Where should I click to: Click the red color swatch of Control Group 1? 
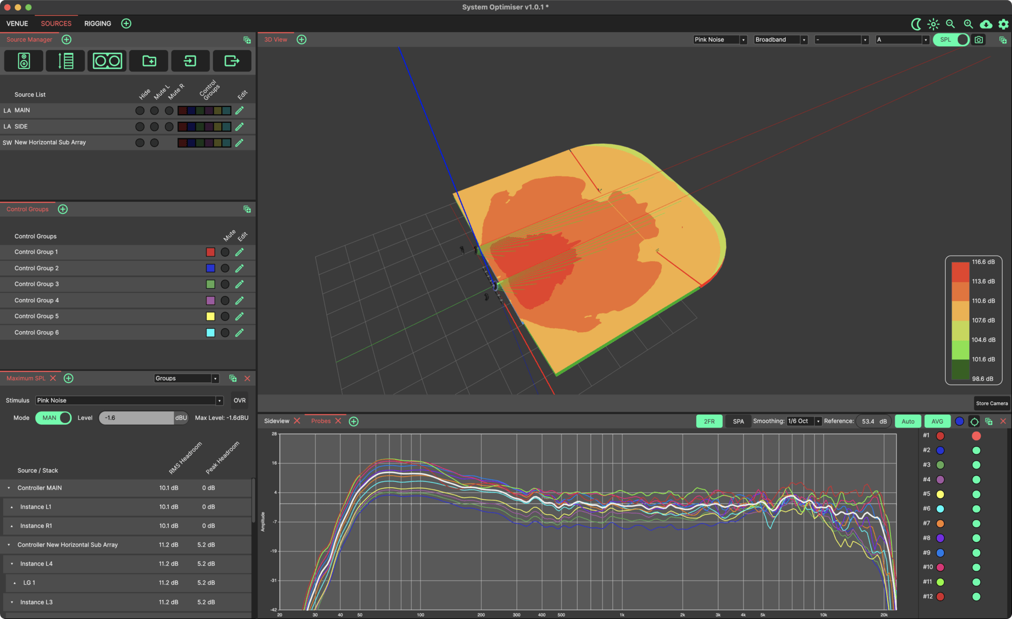[x=210, y=252]
